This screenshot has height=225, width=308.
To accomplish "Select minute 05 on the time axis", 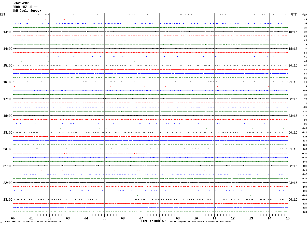I will (104, 218).
